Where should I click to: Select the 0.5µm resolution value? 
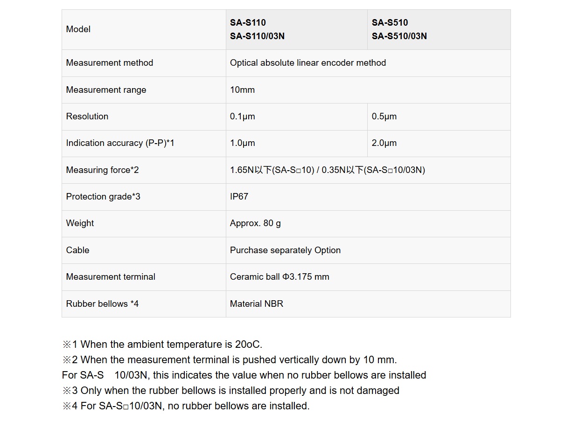384,117
